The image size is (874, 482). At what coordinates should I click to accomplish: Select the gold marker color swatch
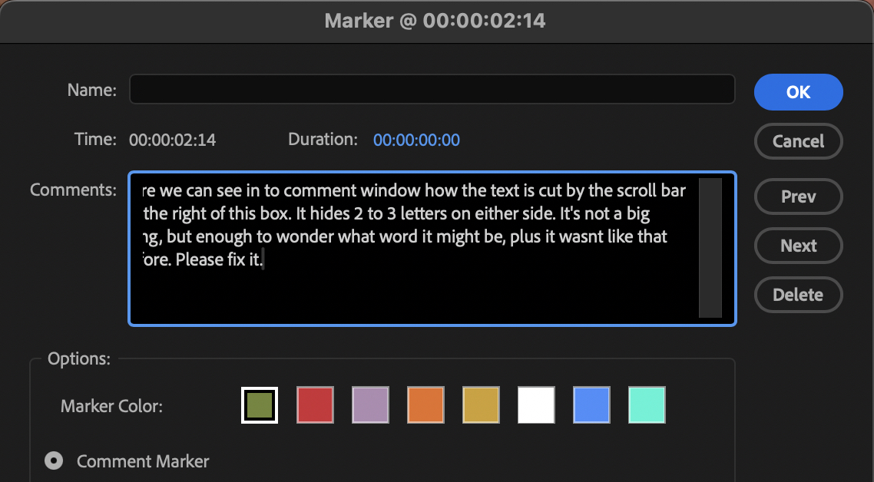pos(481,404)
